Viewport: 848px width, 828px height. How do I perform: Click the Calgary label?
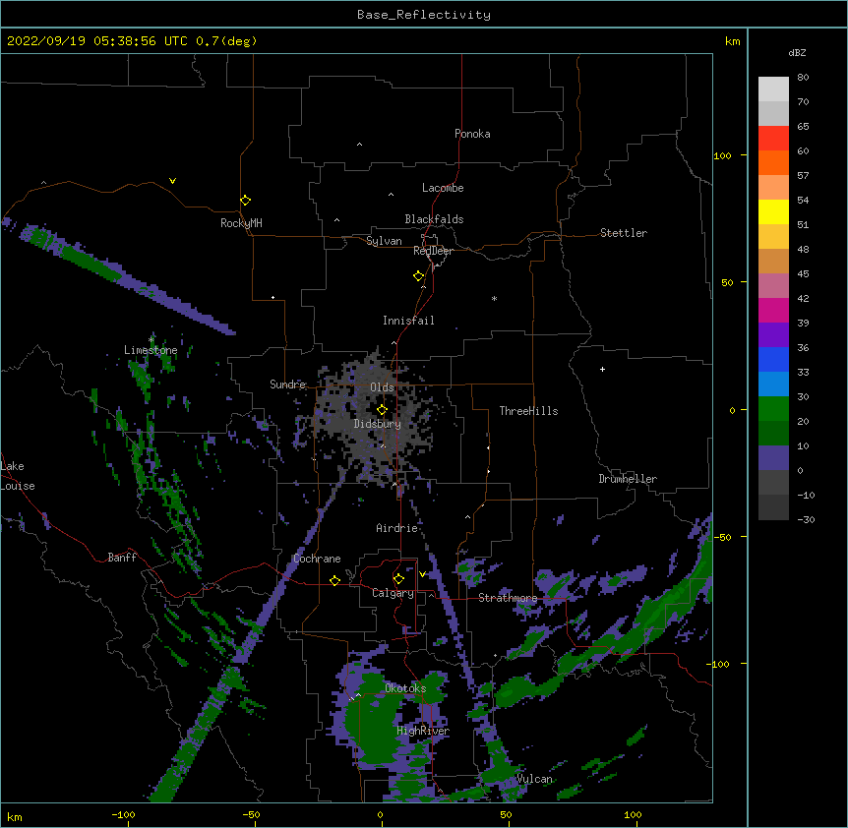coord(393,593)
